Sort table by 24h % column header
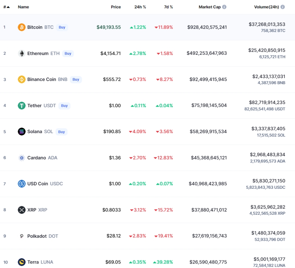The height and width of the screenshot is (268, 295). [x=140, y=7]
